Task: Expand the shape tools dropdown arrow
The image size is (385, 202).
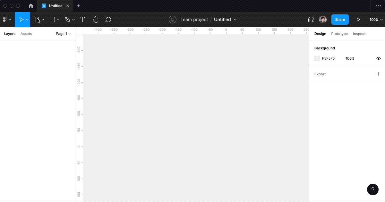Action: point(58,20)
